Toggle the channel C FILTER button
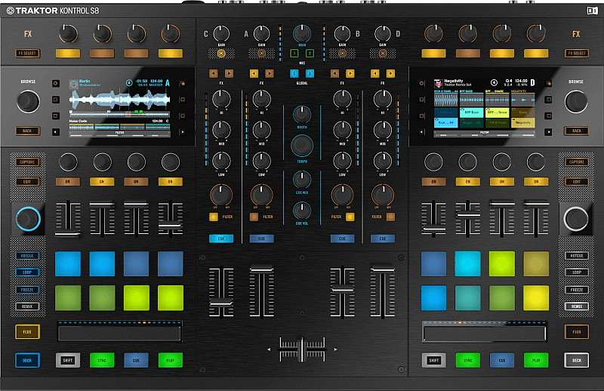 tap(214, 217)
